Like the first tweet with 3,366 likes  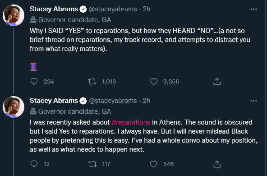(x=154, y=81)
